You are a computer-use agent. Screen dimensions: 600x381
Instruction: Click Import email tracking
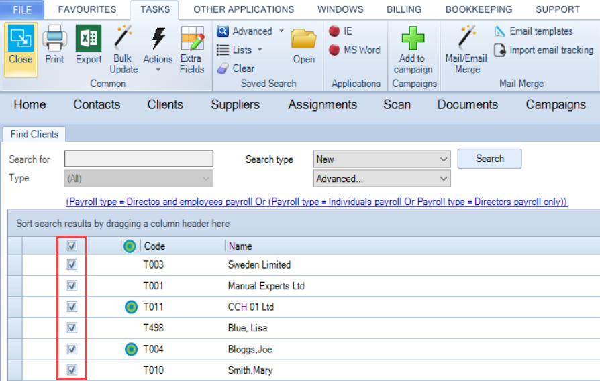click(x=544, y=50)
